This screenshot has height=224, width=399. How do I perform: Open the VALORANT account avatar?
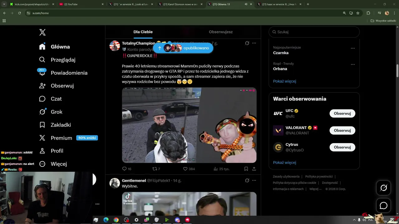[x=278, y=130]
